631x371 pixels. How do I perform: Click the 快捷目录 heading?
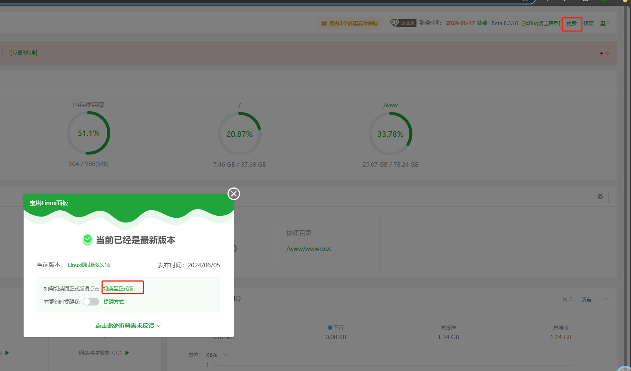299,233
